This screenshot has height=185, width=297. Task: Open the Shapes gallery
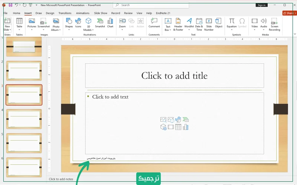[x=69, y=24]
